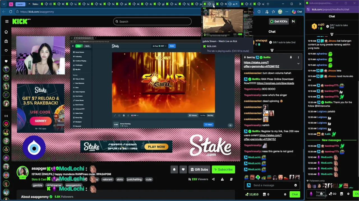Toggle follow heart for asapgemmy
Viewport: 359px width, 201px height.
click(x=183, y=169)
